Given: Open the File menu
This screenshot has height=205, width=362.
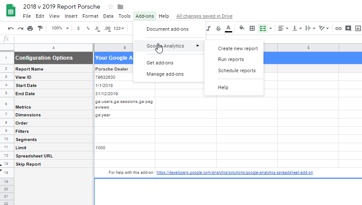Looking at the screenshot, I should click(27, 16).
